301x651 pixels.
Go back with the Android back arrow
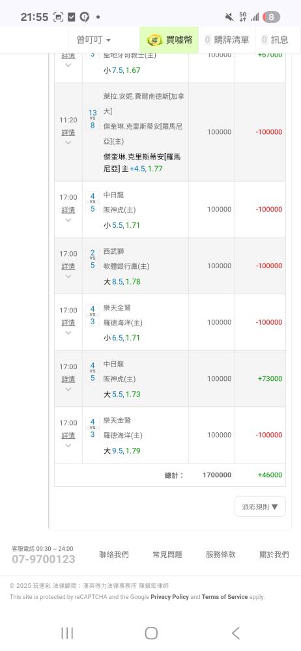pyautogui.click(x=236, y=633)
